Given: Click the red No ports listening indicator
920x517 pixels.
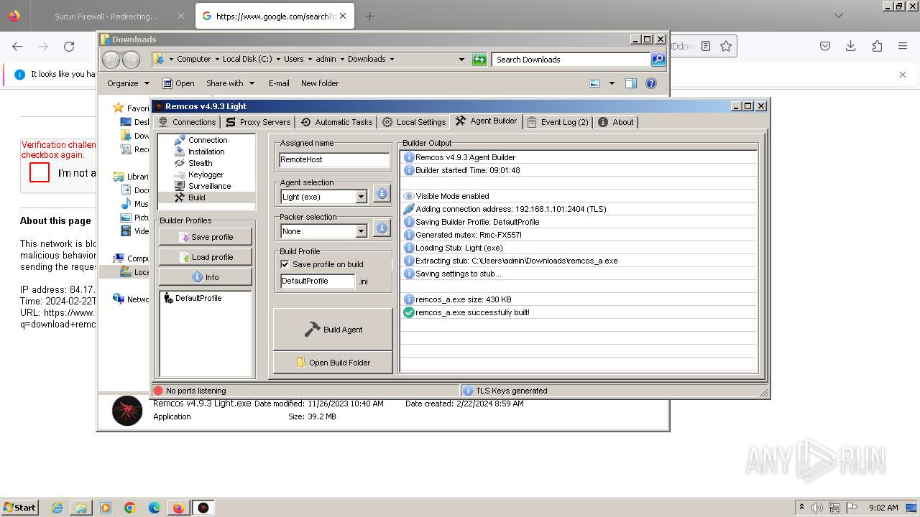Looking at the screenshot, I should tap(158, 391).
